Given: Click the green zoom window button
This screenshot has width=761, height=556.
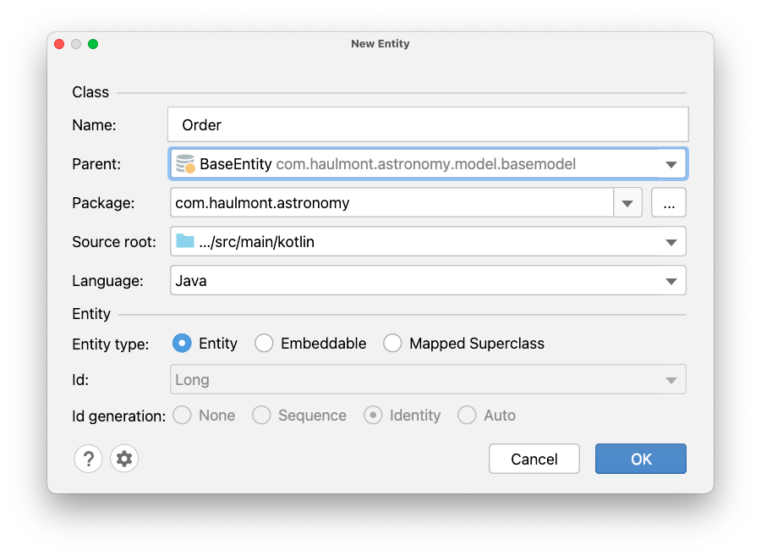Looking at the screenshot, I should (93, 44).
